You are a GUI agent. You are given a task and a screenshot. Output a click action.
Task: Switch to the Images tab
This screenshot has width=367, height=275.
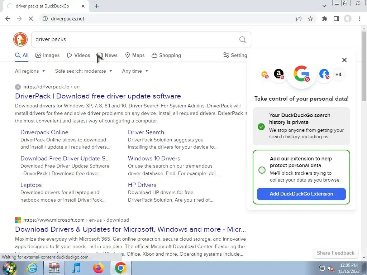(48, 55)
